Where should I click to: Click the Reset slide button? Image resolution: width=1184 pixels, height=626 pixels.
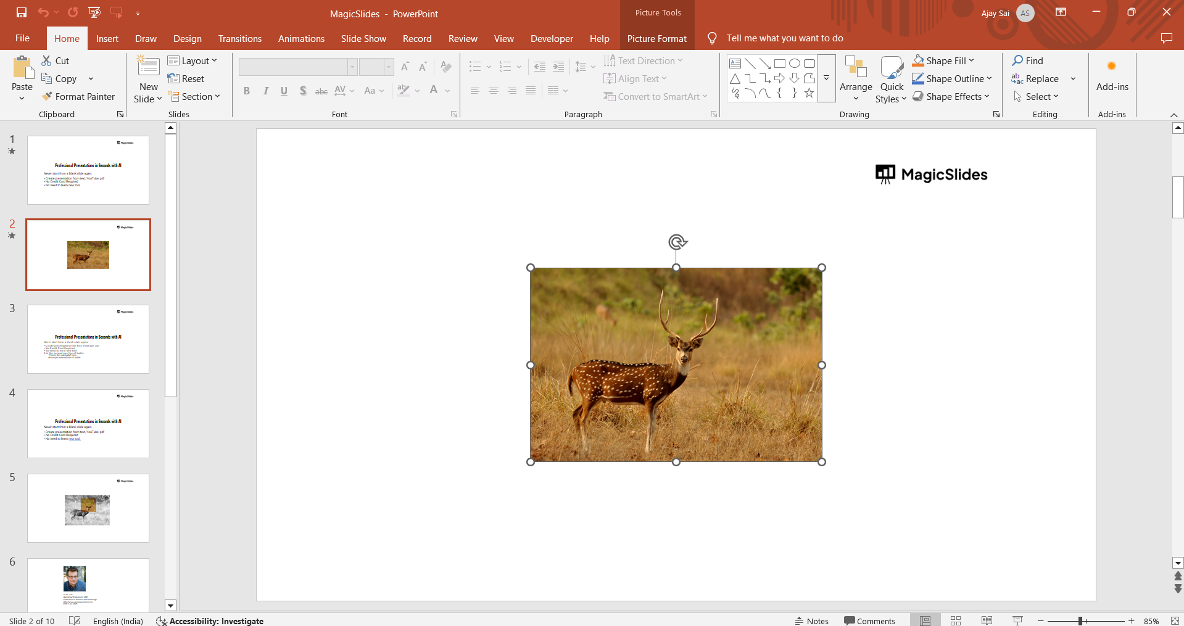(186, 79)
